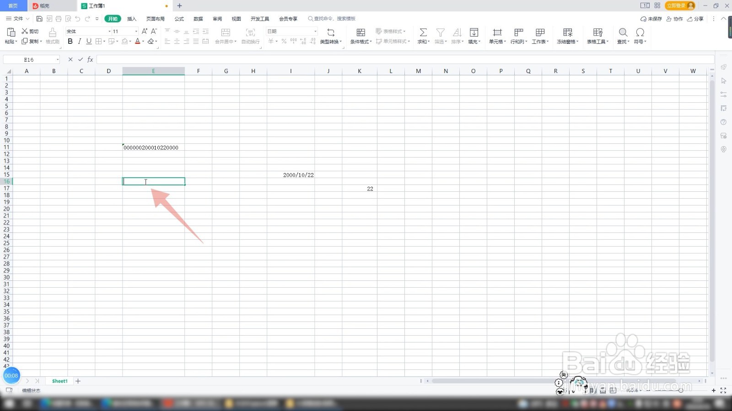Click the Type Conversion (类型转换) icon
The width and height of the screenshot is (732, 411).
click(331, 32)
